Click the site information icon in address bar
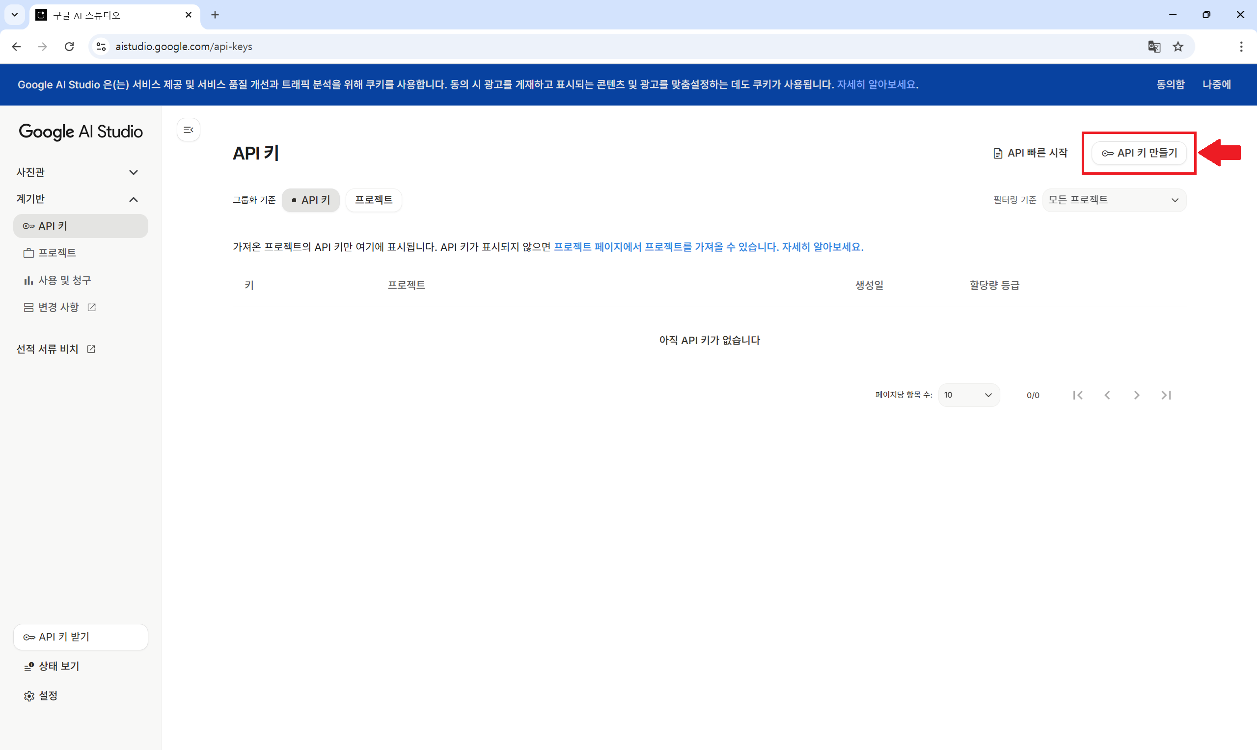 click(101, 47)
